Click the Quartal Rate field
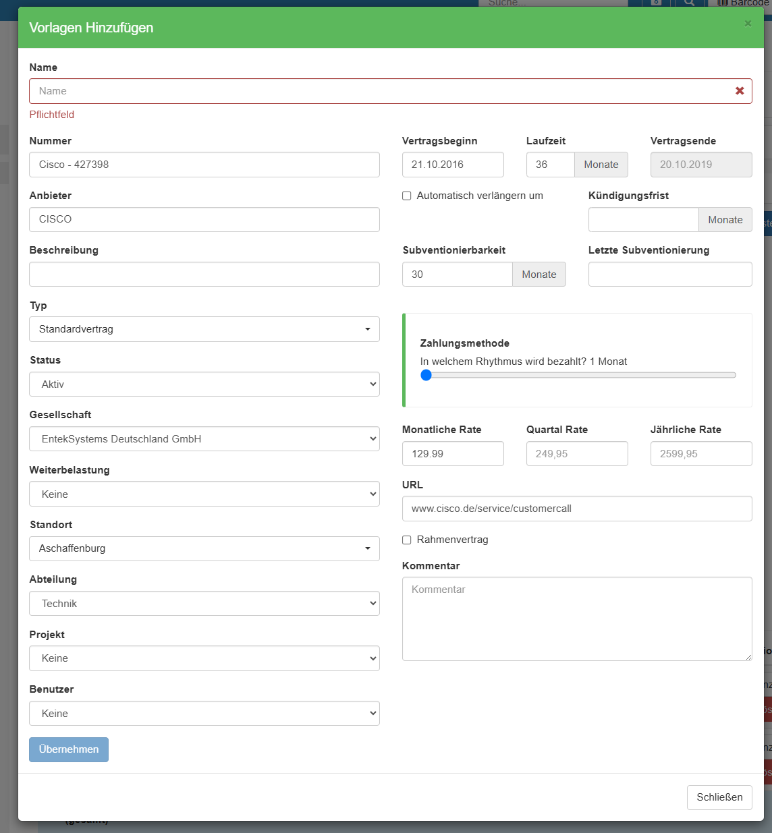Image resolution: width=772 pixels, height=833 pixels. (577, 454)
